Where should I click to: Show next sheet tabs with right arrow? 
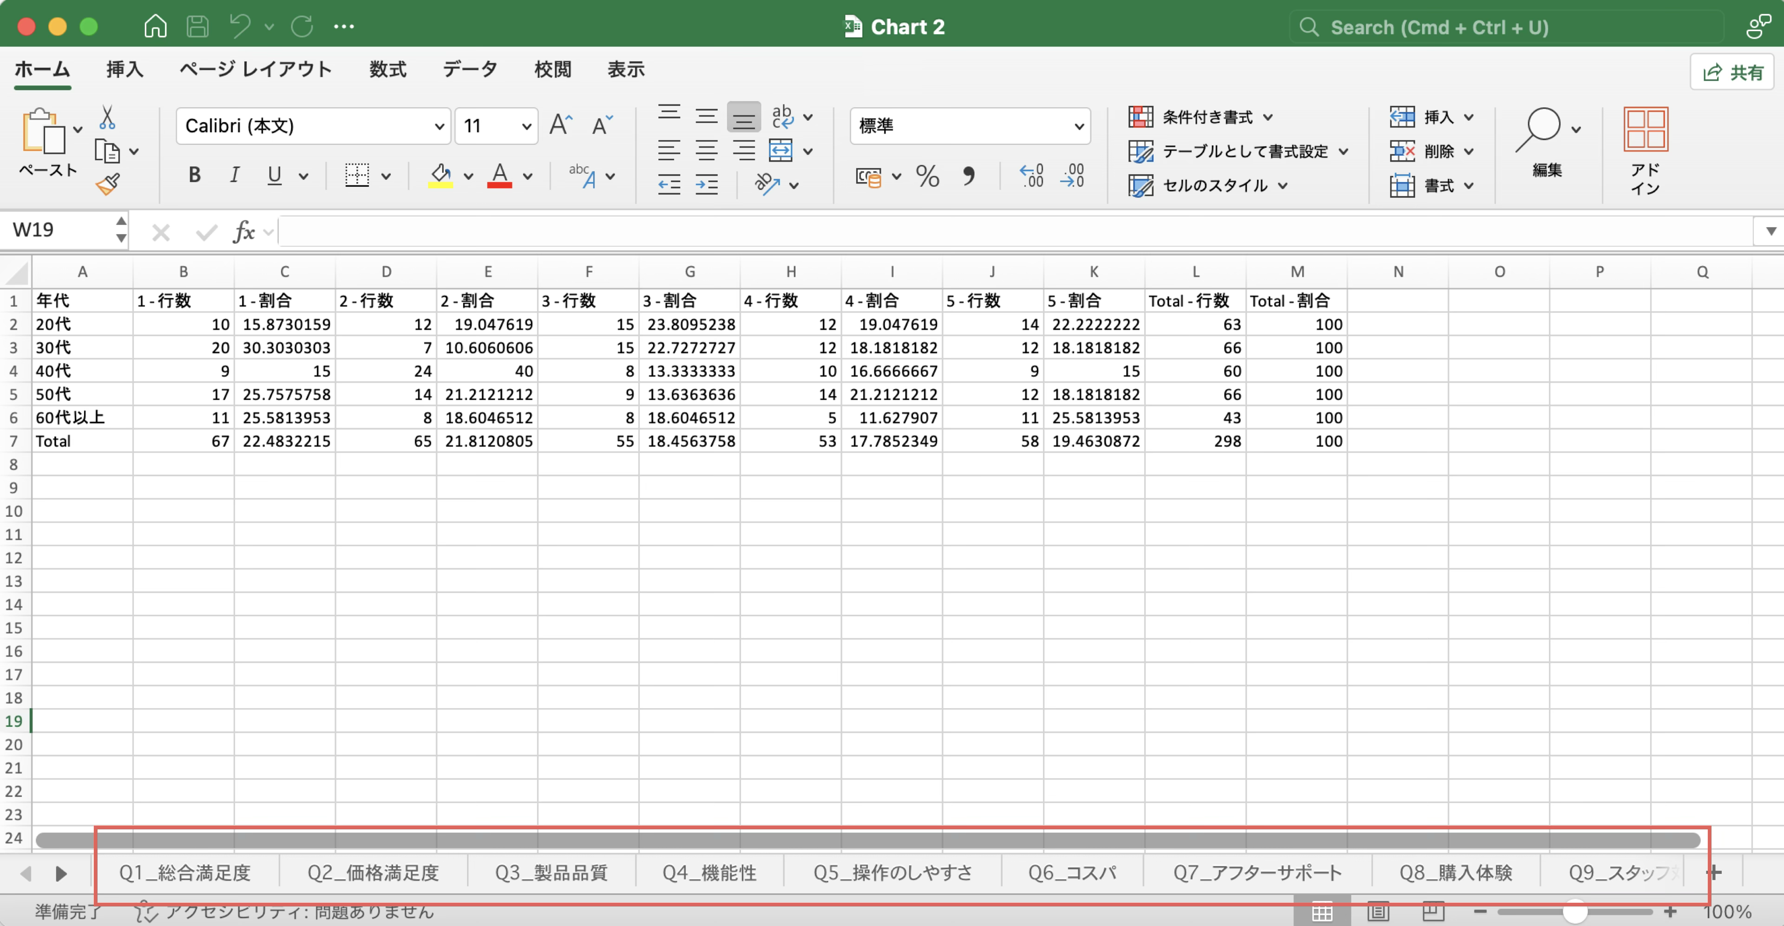(61, 874)
